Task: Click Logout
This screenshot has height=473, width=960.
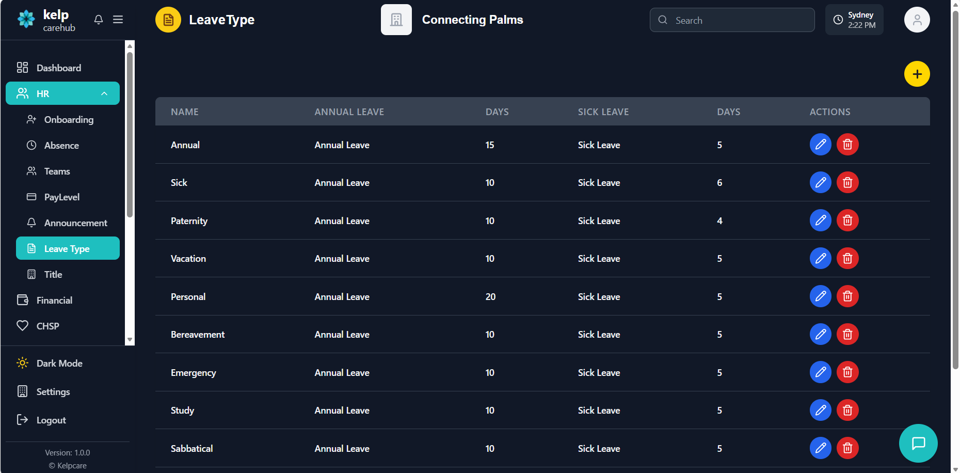Action: pos(51,420)
